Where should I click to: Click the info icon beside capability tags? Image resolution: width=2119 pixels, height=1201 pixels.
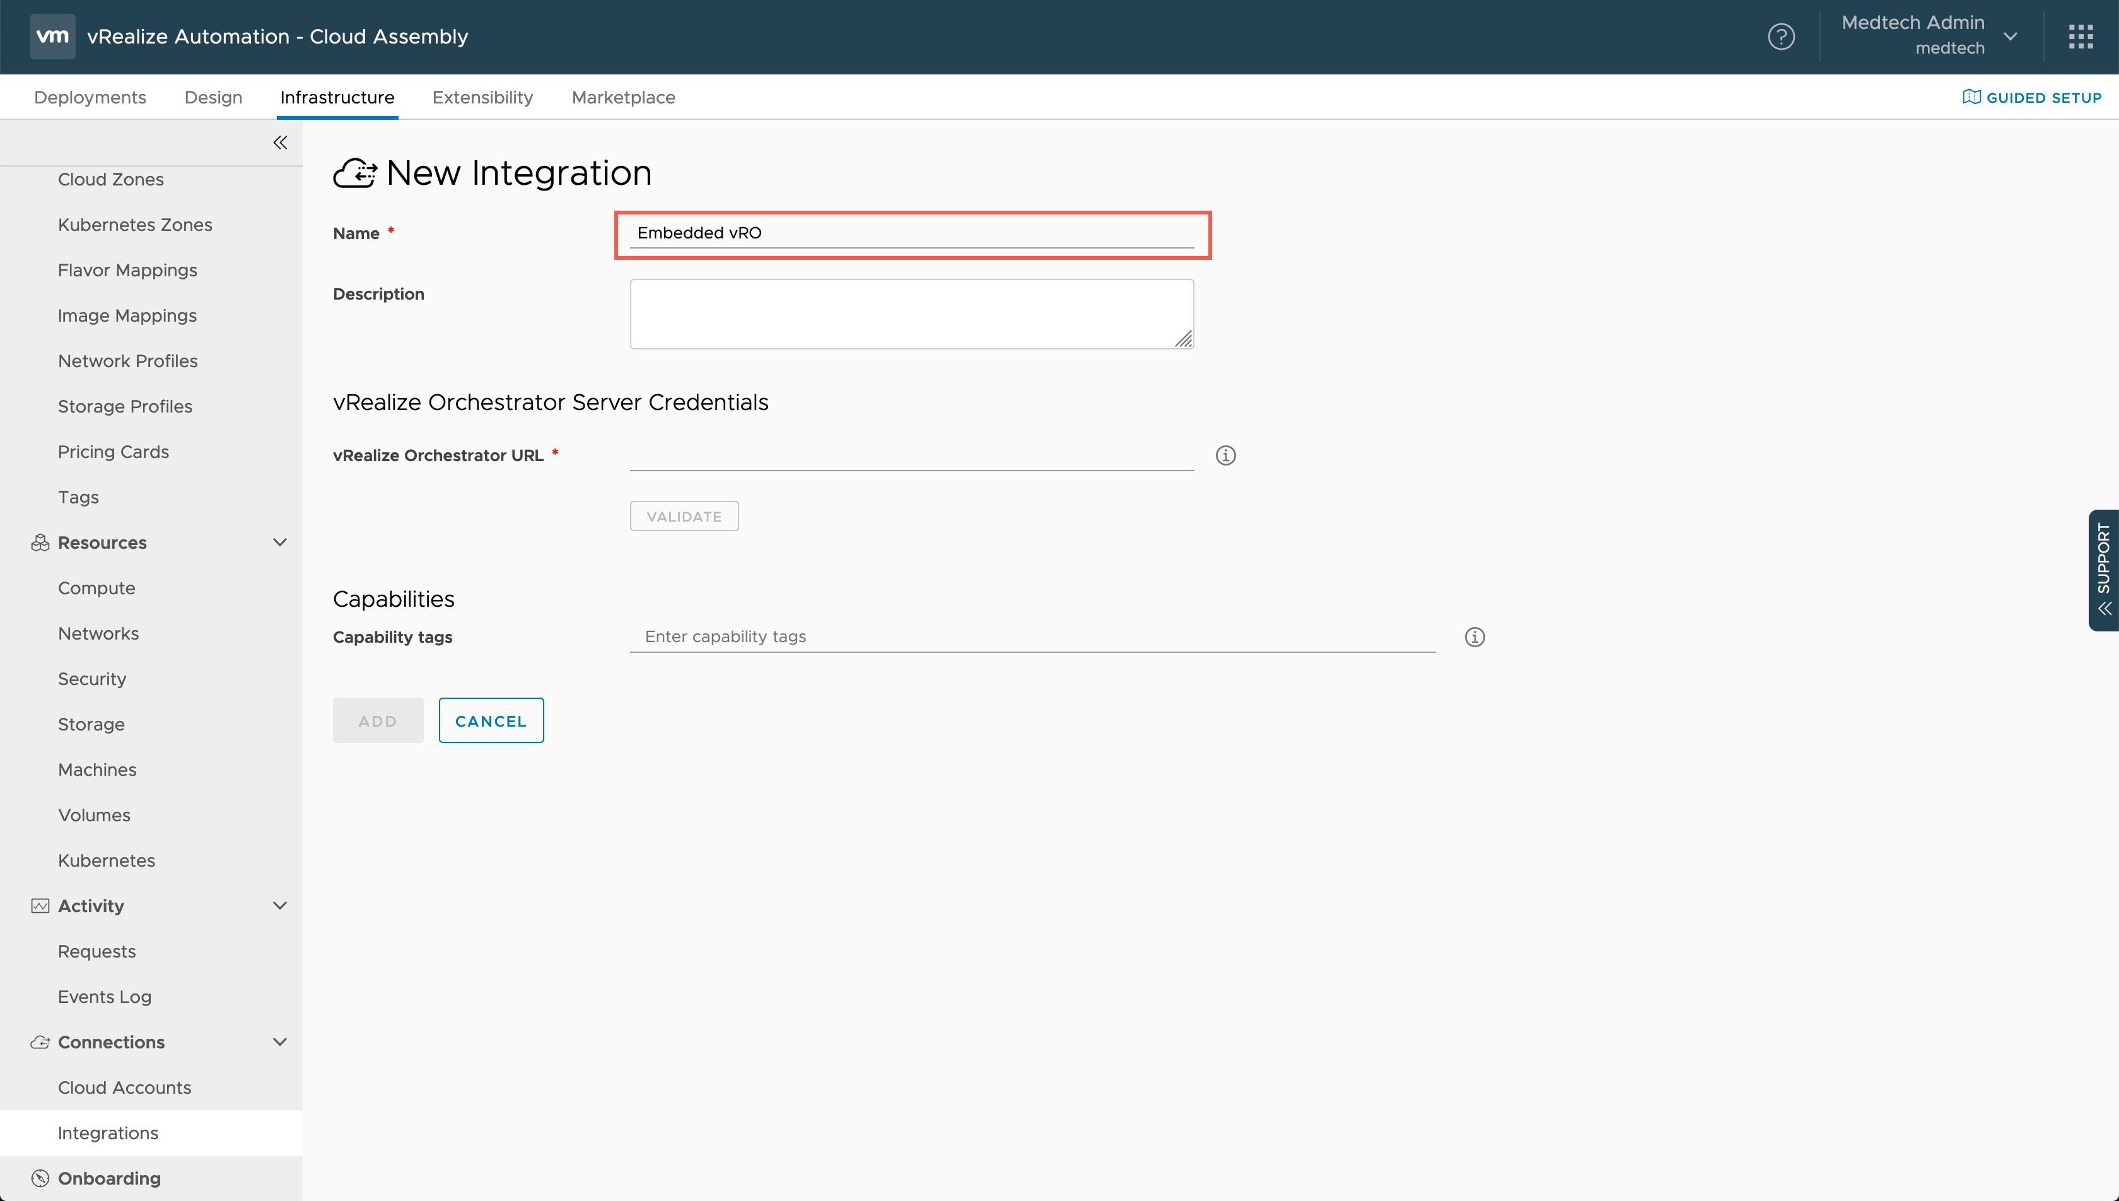click(1474, 637)
